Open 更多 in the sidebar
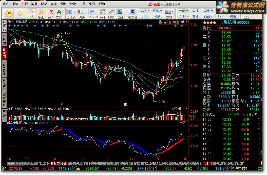267x175 pixels. click(4, 115)
